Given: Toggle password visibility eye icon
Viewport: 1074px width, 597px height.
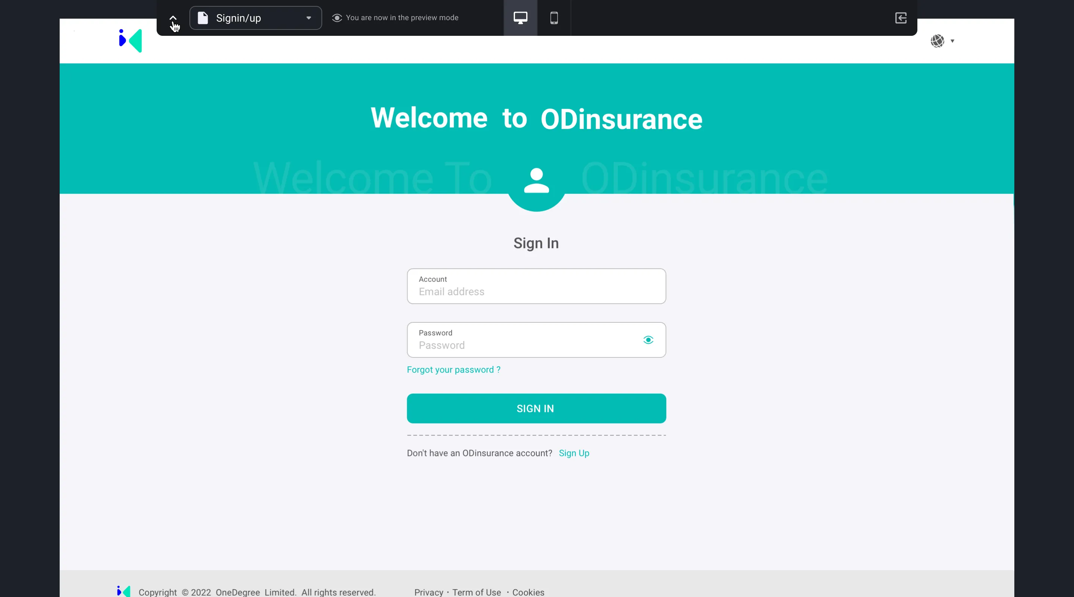Looking at the screenshot, I should click(648, 340).
